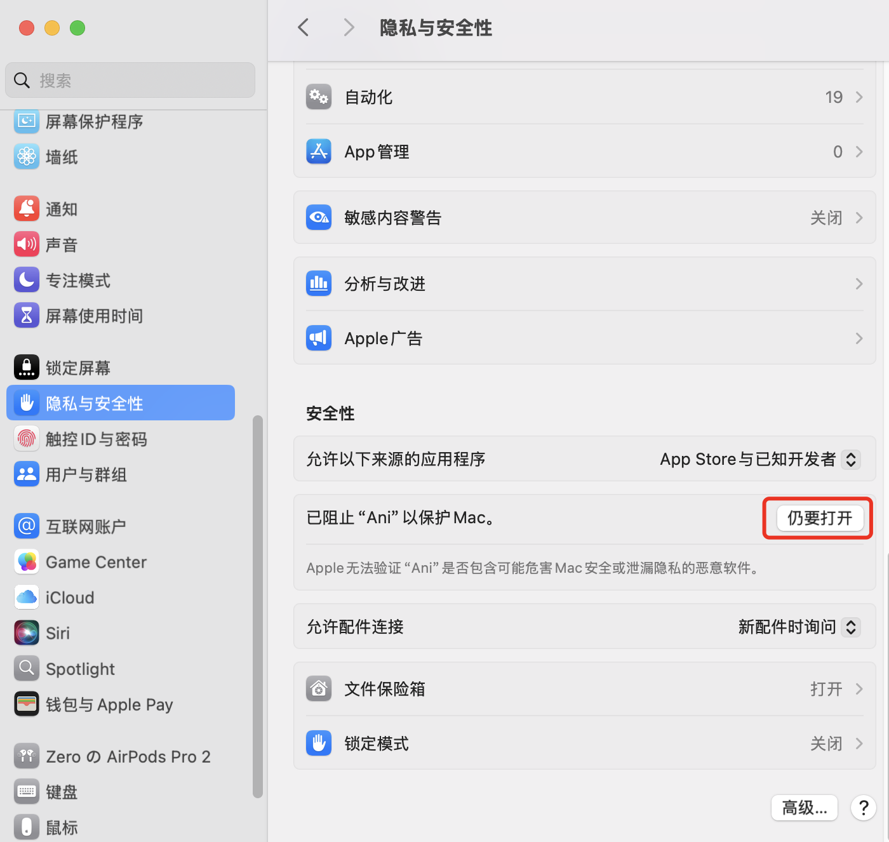This screenshot has width=889, height=842.
Task: Click the sidebar vertical scrollbar
Action: pyautogui.click(x=257, y=606)
